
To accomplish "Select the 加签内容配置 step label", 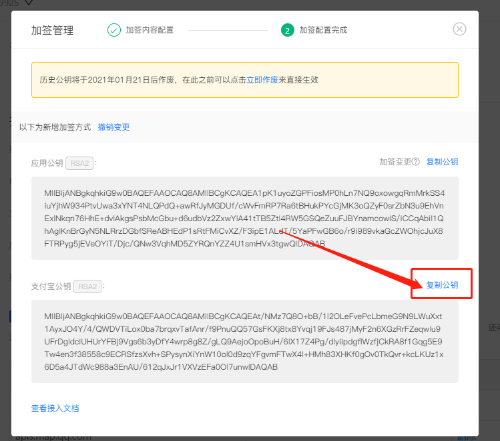I will tap(150, 30).
